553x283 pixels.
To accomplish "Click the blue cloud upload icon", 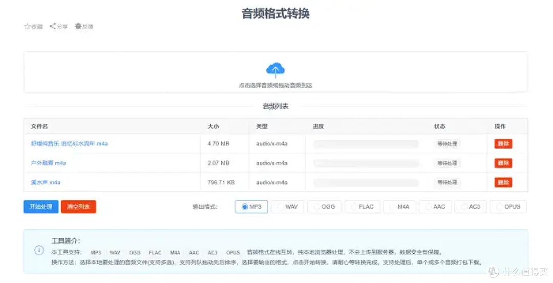I will pyautogui.click(x=275, y=70).
